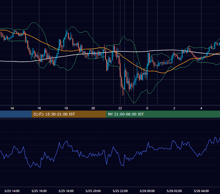
Task: Click the 5/26 00:00 date label
Action: coord(147,191)
